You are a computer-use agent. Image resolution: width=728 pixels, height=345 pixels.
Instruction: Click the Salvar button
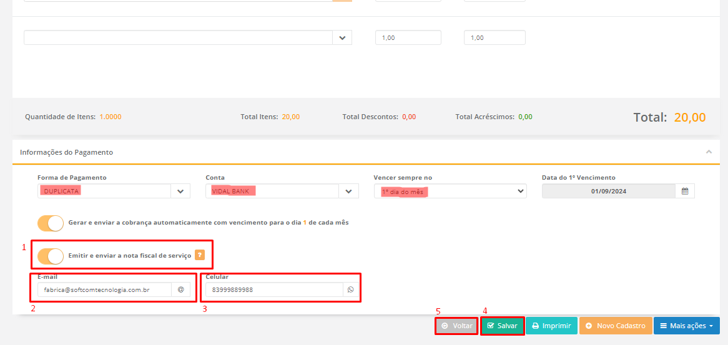tap(502, 326)
